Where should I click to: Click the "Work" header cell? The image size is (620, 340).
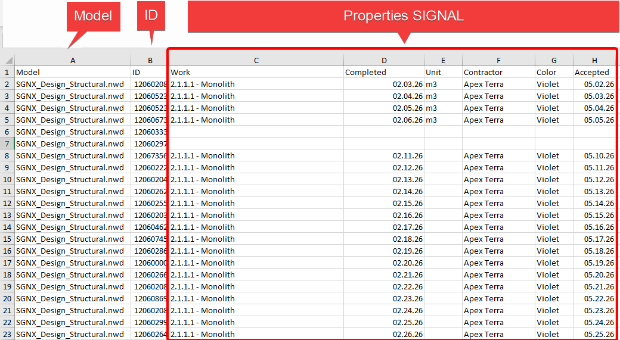[x=256, y=72]
